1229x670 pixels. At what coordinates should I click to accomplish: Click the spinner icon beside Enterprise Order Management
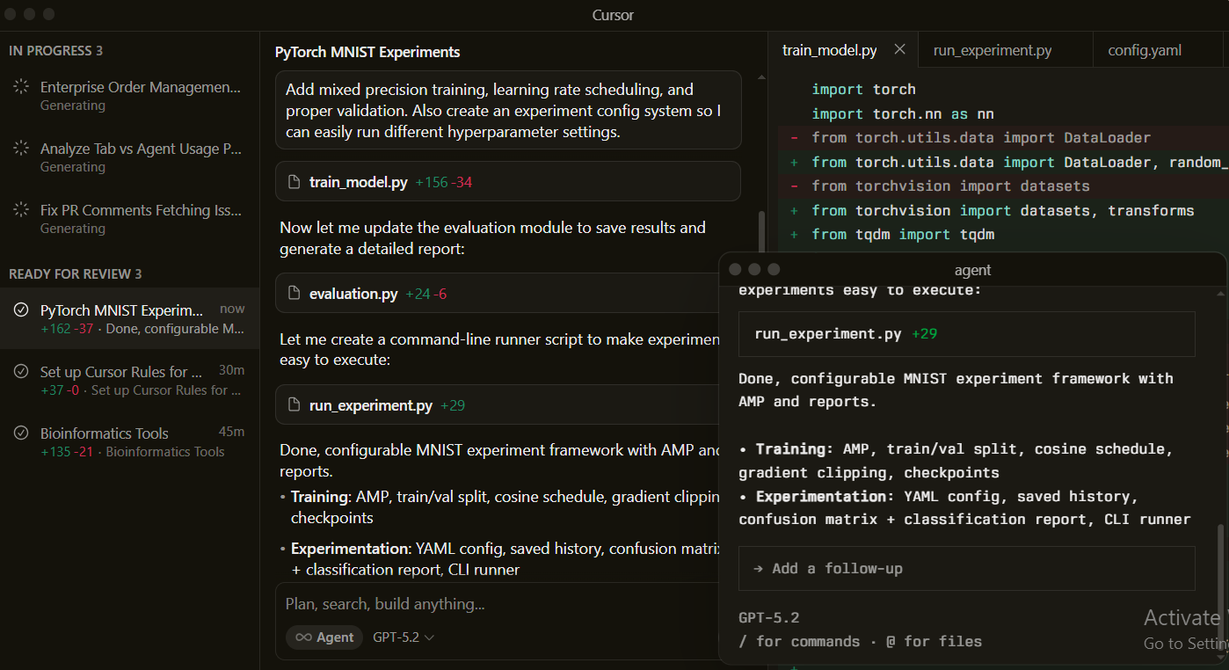click(21, 87)
